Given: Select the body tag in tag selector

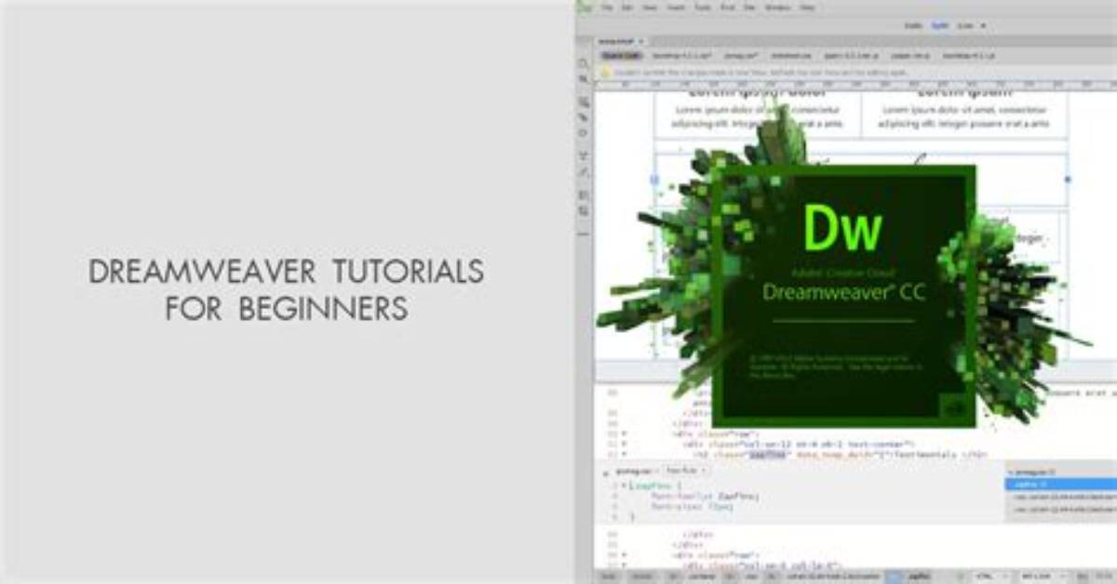Looking at the screenshot, I should pyautogui.click(x=609, y=576).
